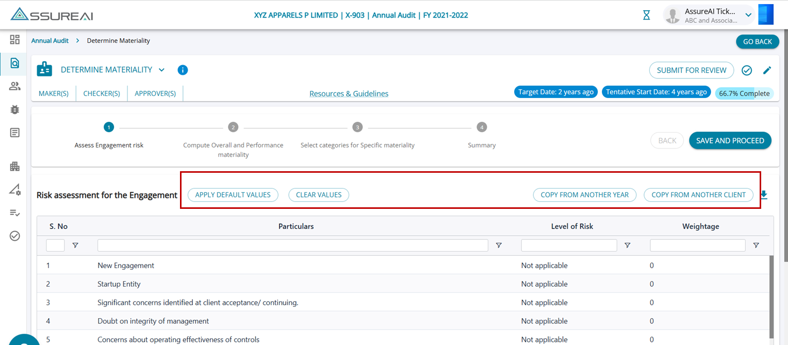
Task: Click the S. No filter input field
Action: pyautogui.click(x=55, y=245)
